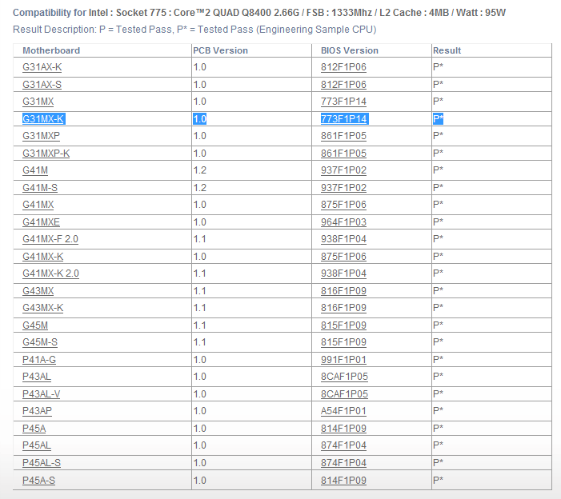This screenshot has height=499, width=561.
Task: Open the G41M-S motherboard link
Action: coord(40,188)
